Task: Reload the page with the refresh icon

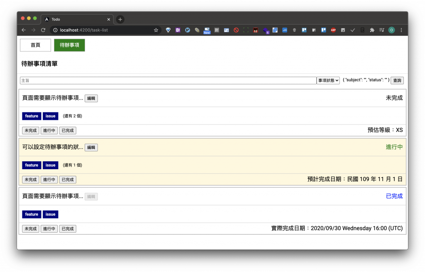Action: [43, 30]
